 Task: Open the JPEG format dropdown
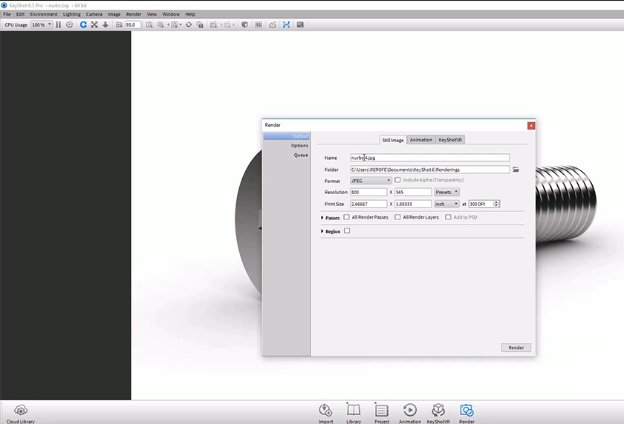click(371, 181)
